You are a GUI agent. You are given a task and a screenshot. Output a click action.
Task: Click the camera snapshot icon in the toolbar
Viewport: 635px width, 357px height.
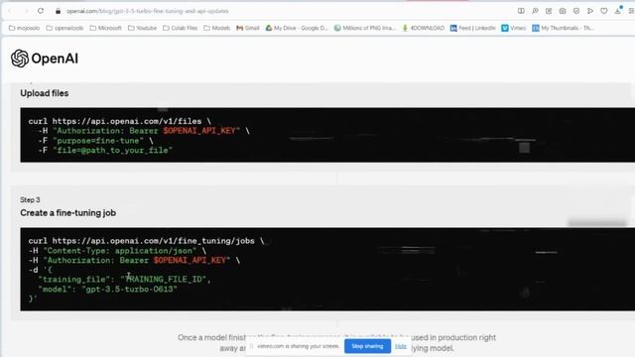pos(563,11)
